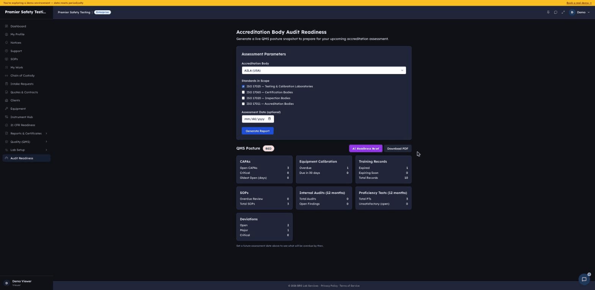Check ISO 17011 Accreditation Bodies
Image resolution: width=595 pixels, height=290 pixels.
click(x=243, y=104)
